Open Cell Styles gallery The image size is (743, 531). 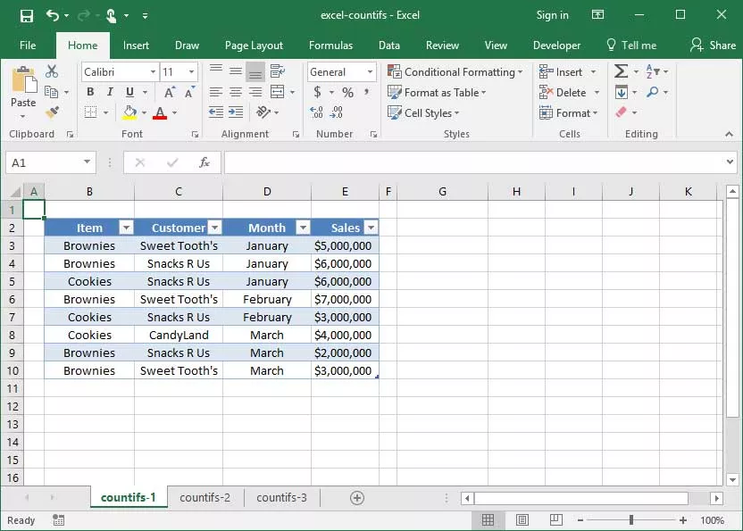tap(423, 112)
